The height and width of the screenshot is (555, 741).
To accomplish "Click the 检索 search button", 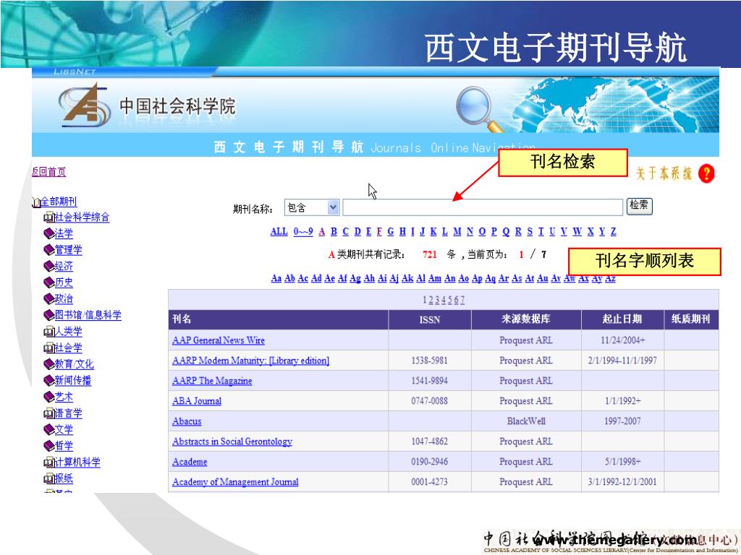I will coord(640,206).
